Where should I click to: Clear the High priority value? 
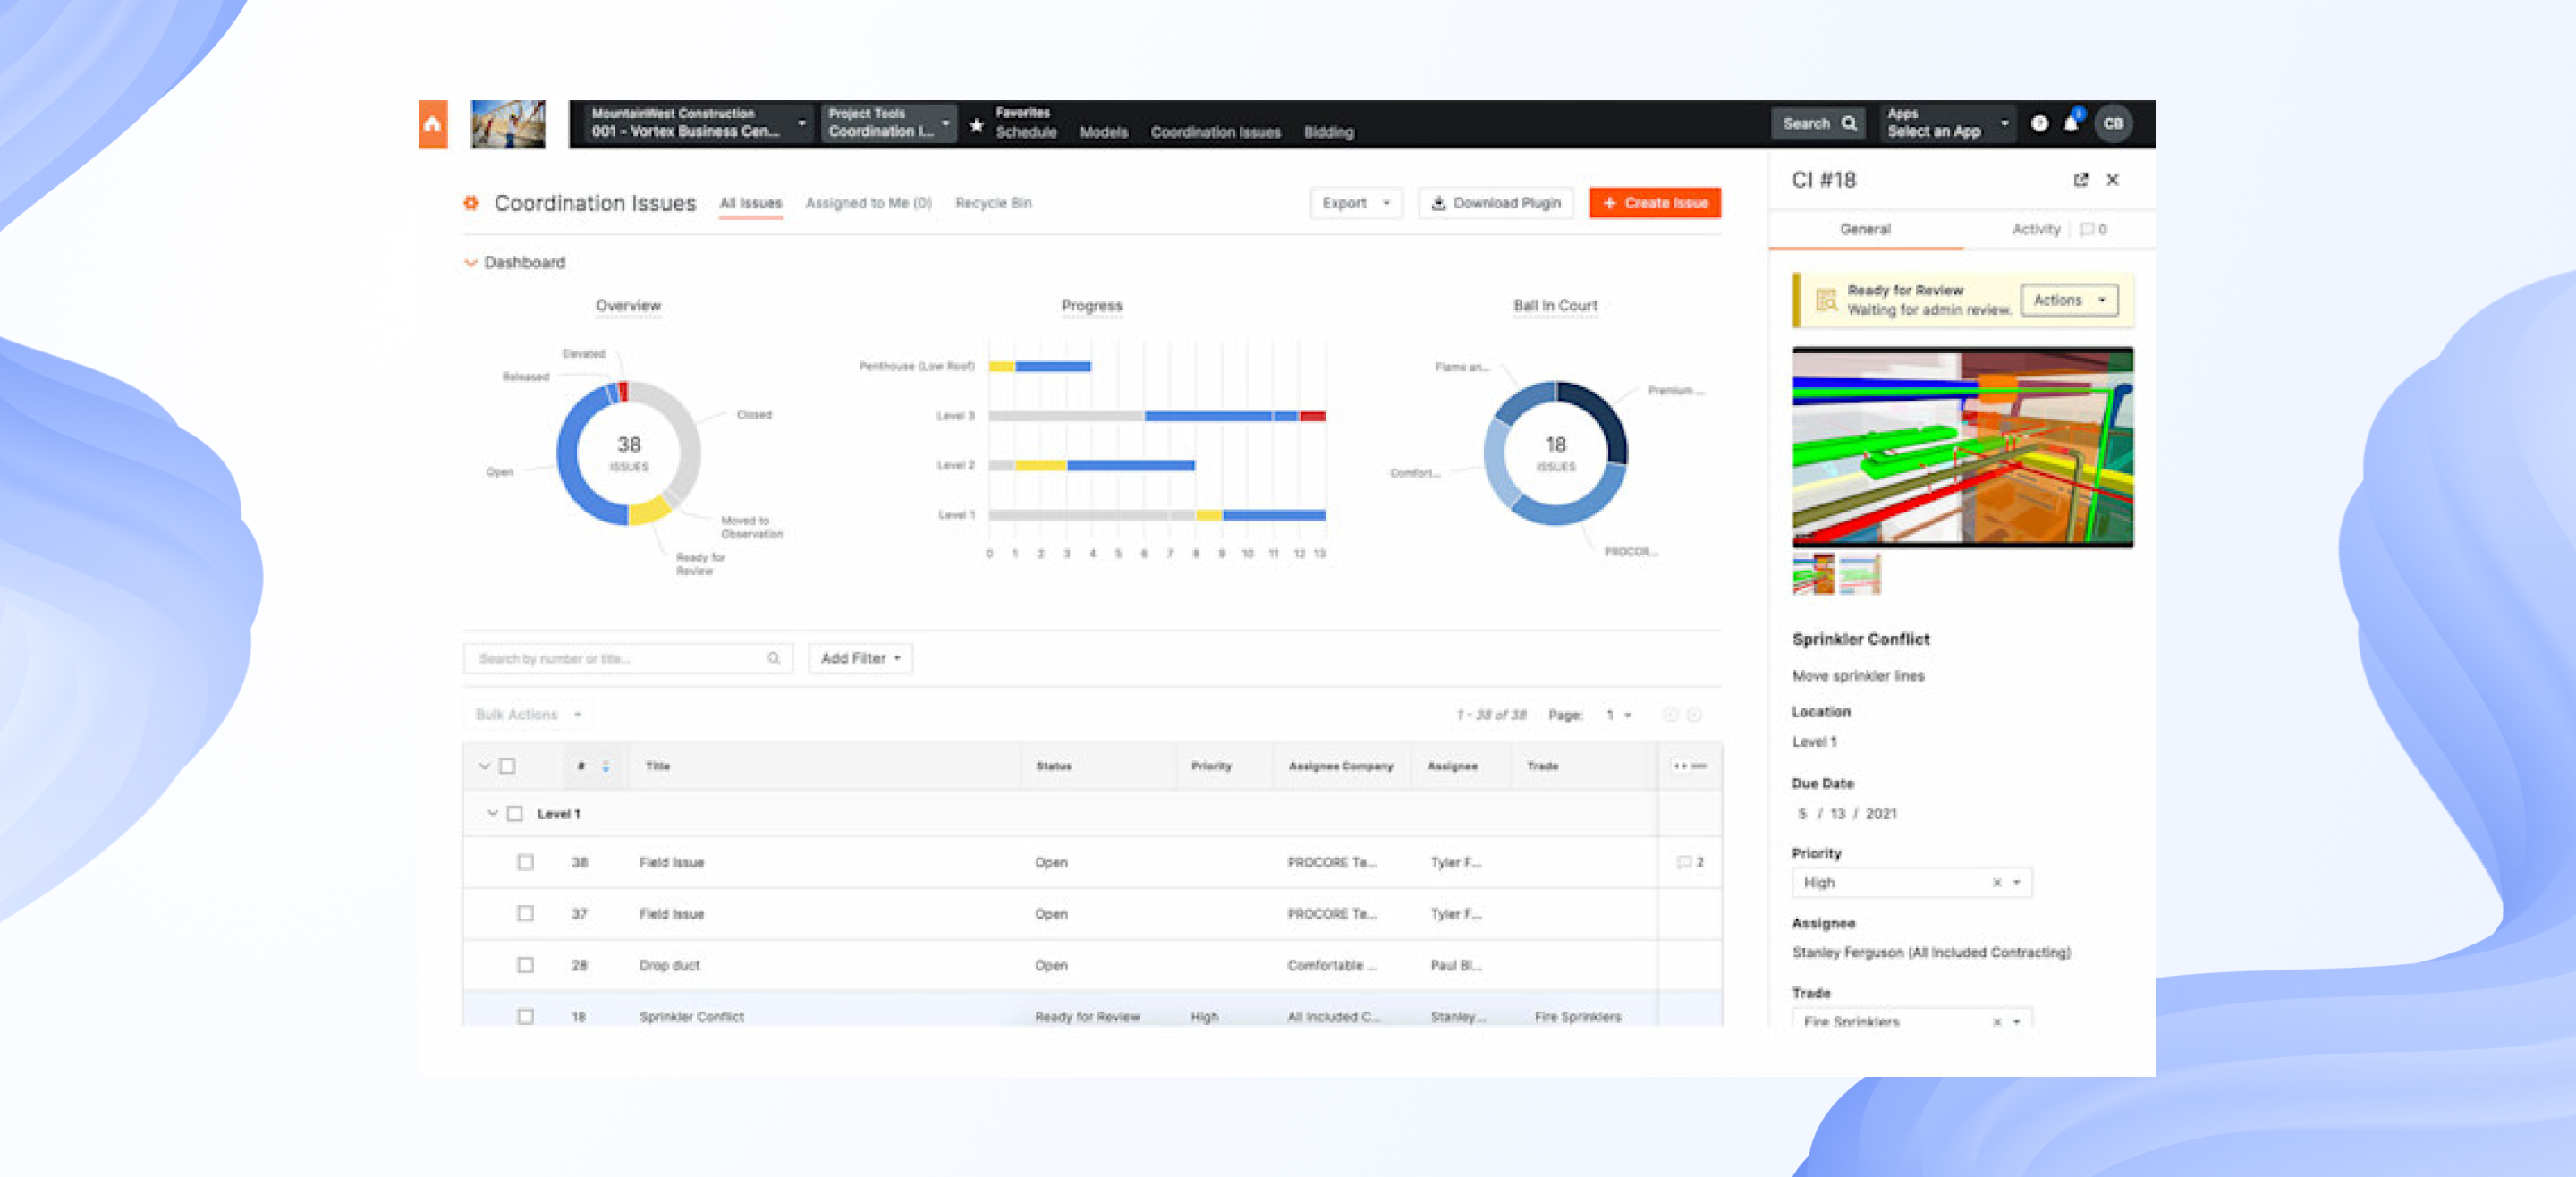[x=1997, y=883]
